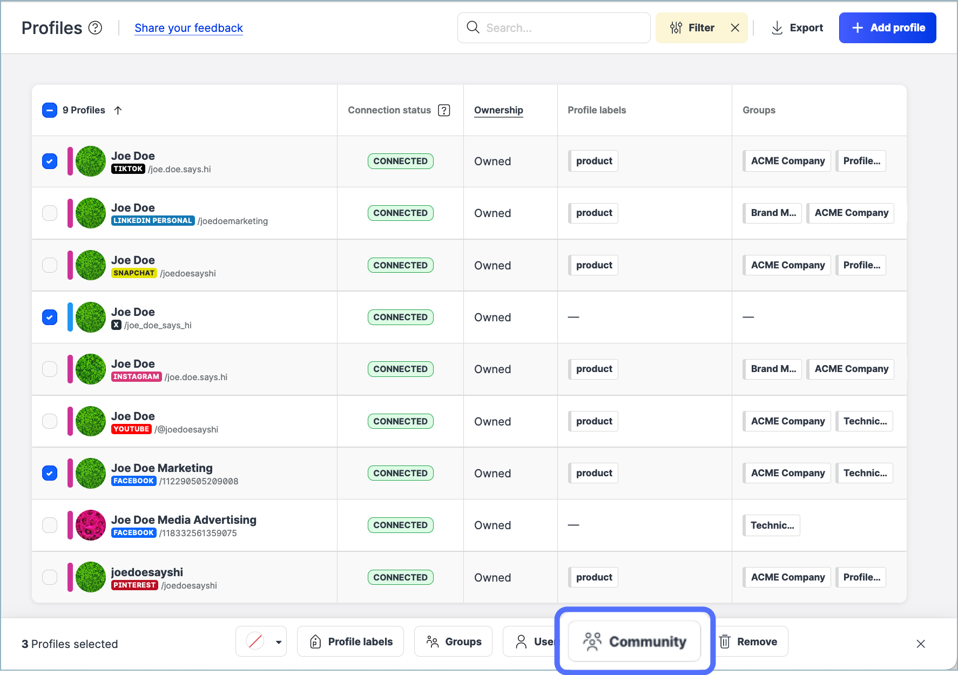Click the no-color swatch in bottom bar
The height and width of the screenshot is (675, 958).
coord(255,642)
